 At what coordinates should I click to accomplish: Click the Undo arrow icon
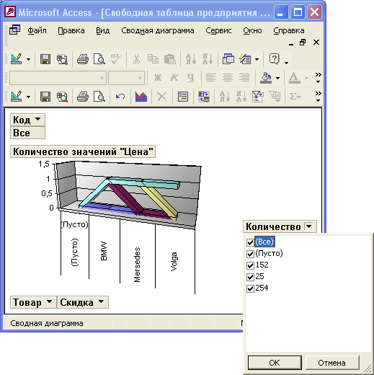120,97
